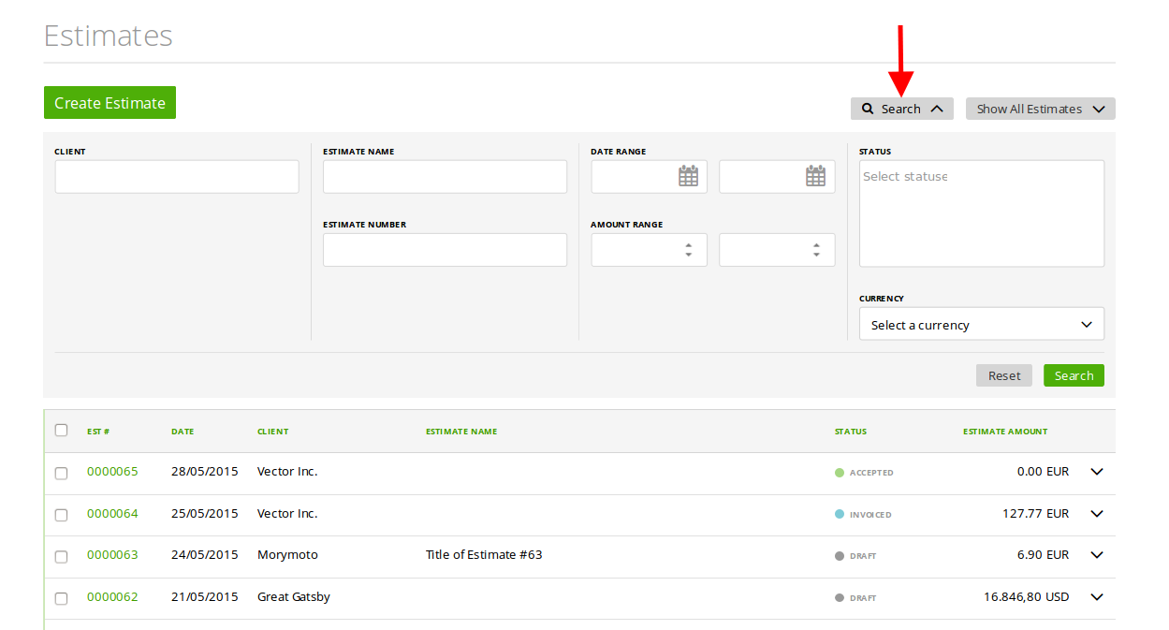Sort by ESTIMATE NAME column header

coord(461,432)
